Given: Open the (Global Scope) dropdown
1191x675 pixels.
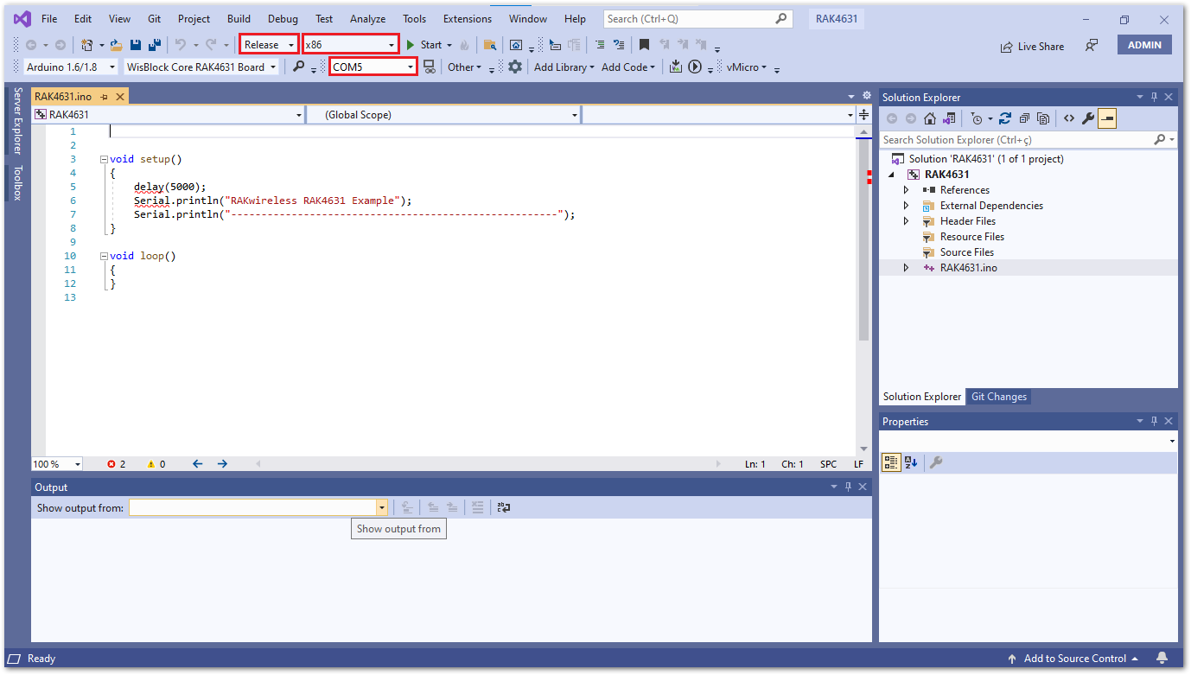Looking at the screenshot, I should click(x=443, y=114).
